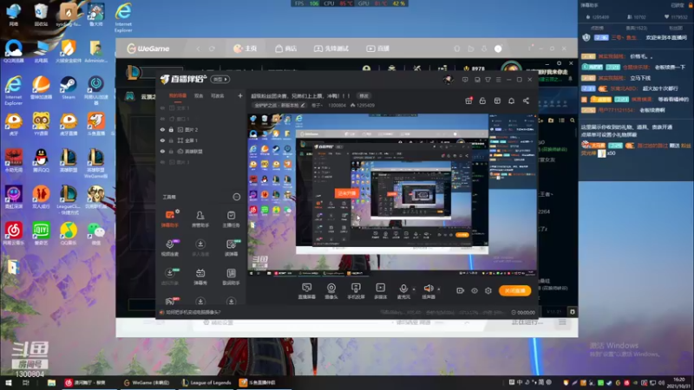Viewport: 694px width, 390px height.
Task: Collapse the 工具箱 toolbox with the round button
Action: pyautogui.click(x=237, y=197)
